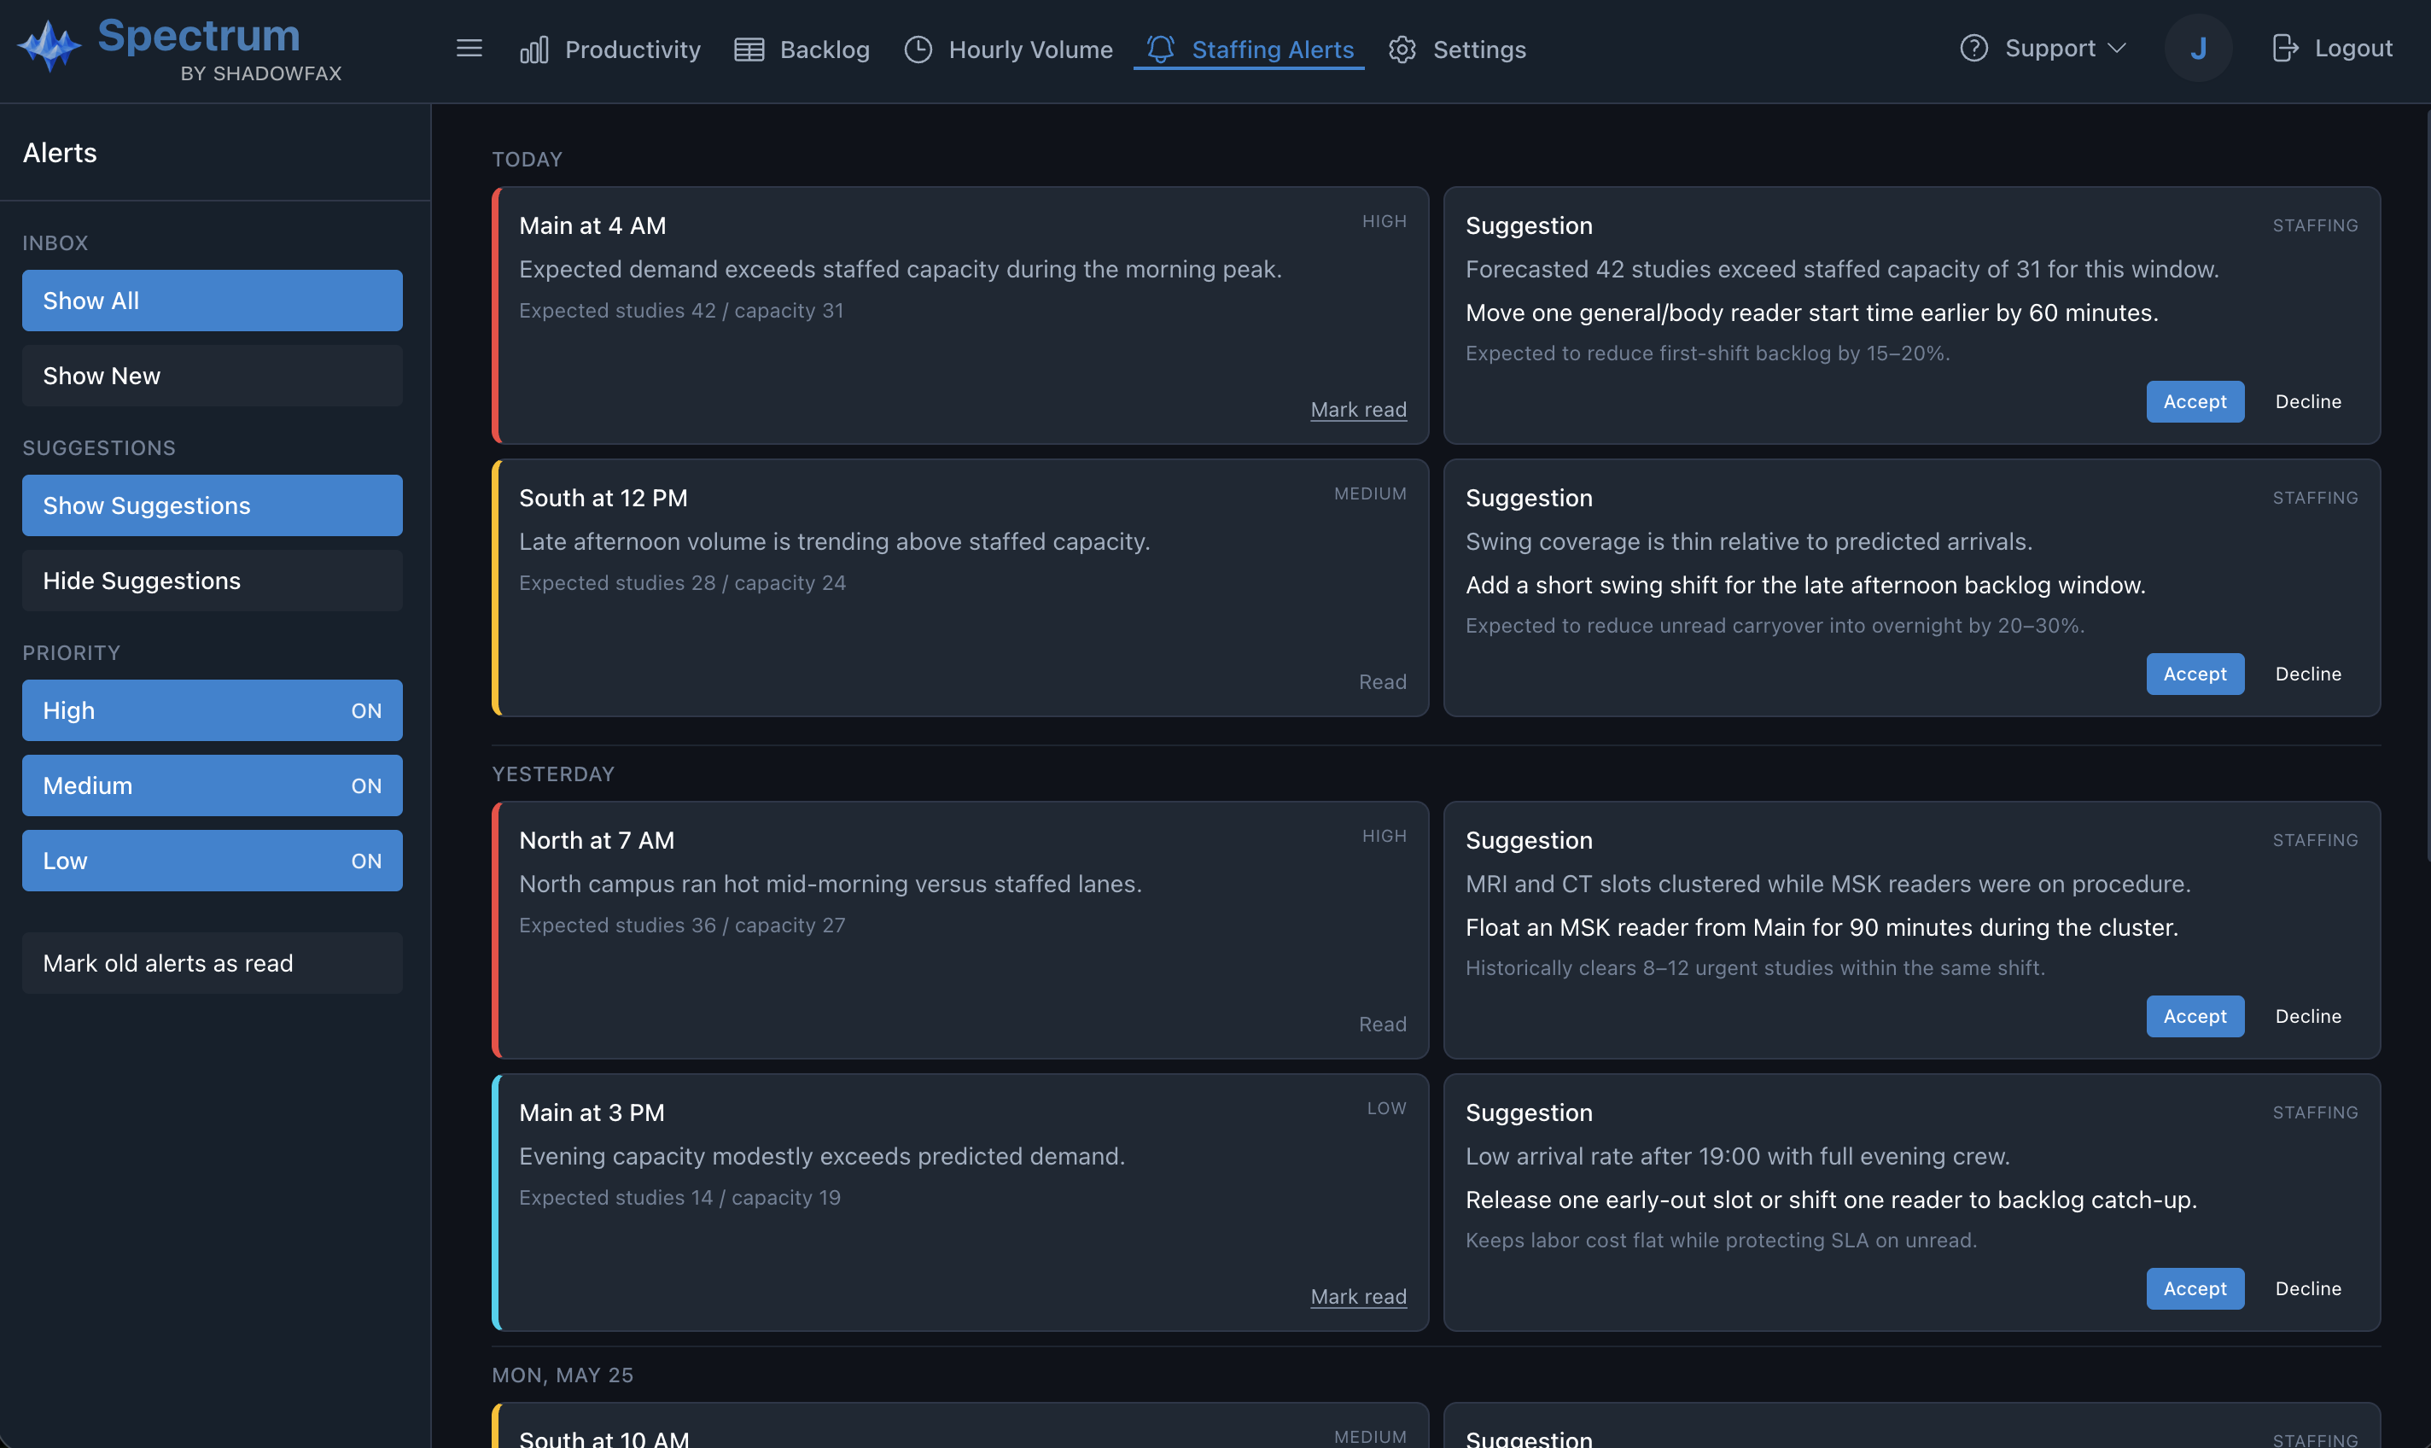The width and height of the screenshot is (2431, 1448).
Task: Click the YESTERDAY section heading
Action: coord(552,774)
